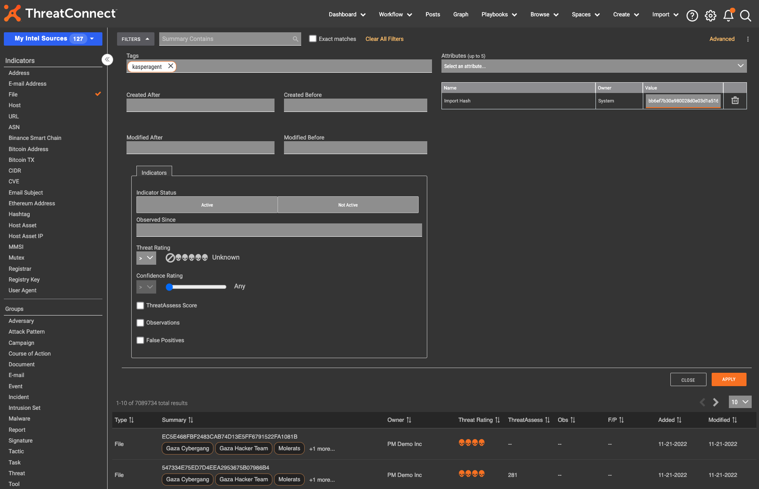The image size is (759, 489).
Task: Adjust the Confidence Rating slider
Action: pyautogui.click(x=170, y=287)
